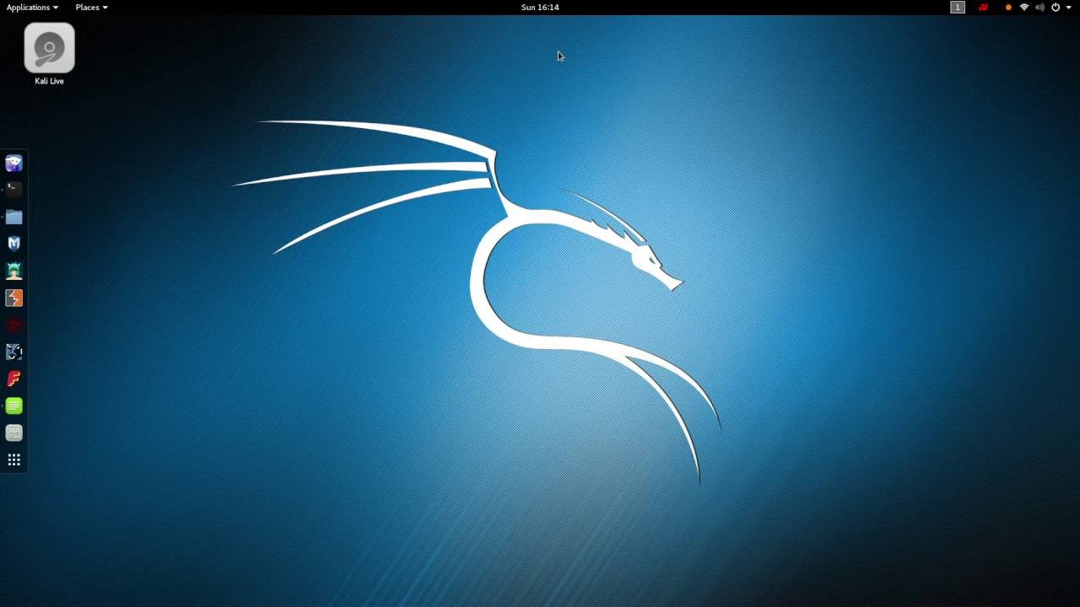Click the orange dot status indicator
Screen dimensions: 1080x607
(1008, 7)
